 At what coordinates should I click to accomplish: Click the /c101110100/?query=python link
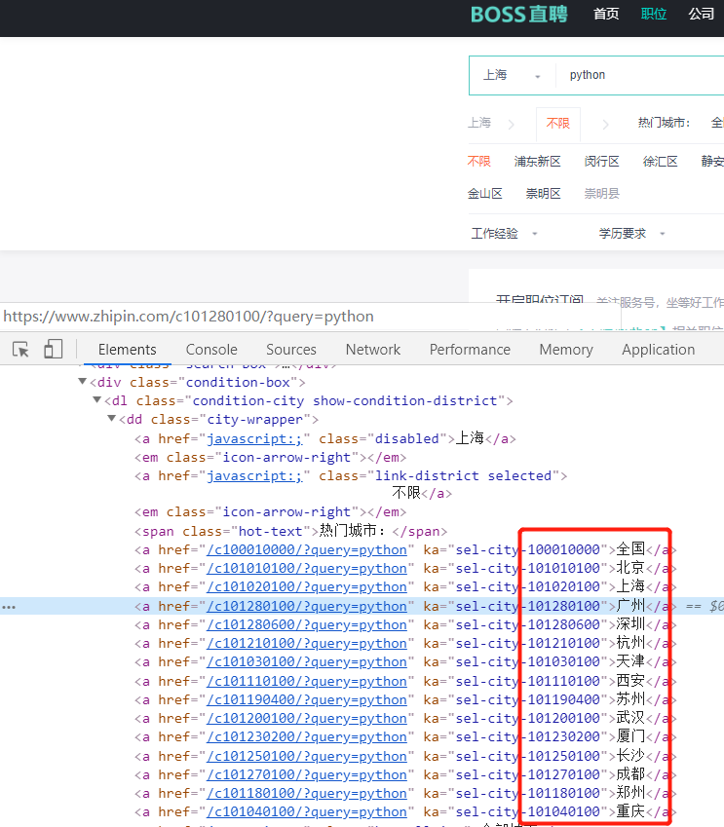307,682
